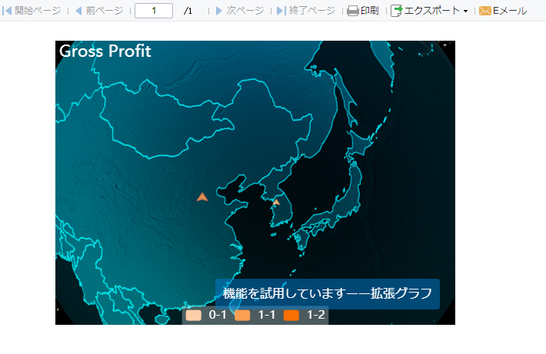The height and width of the screenshot is (354, 546).
Task: Click the page number input field
Action: pos(154,11)
